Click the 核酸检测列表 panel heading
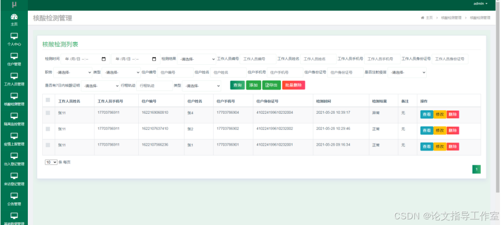The width and height of the screenshot is (501, 225). [60, 45]
